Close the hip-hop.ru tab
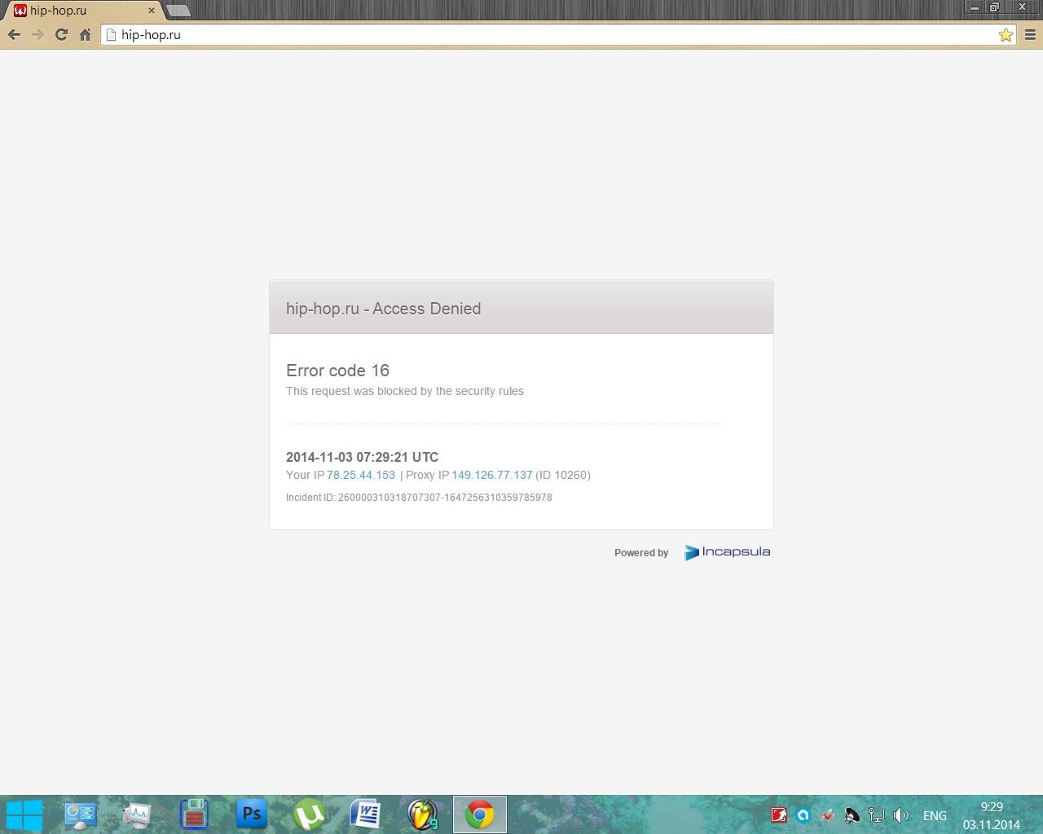The height and width of the screenshot is (834, 1043). point(151,11)
